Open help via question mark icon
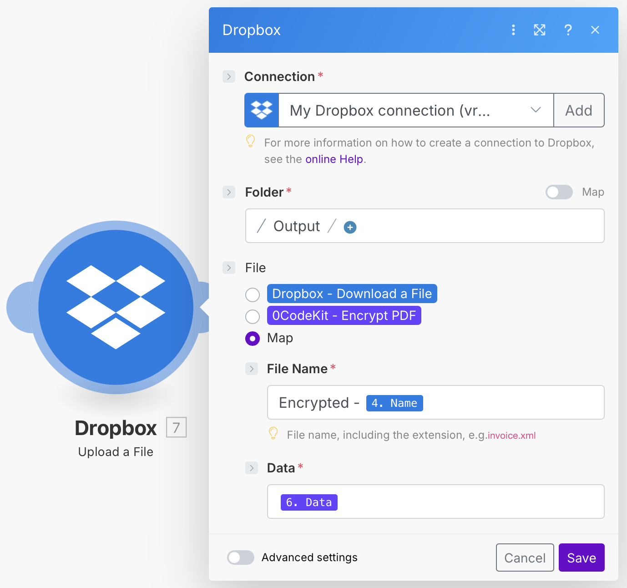Screen dimensions: 627x588 tap(568, 30)
